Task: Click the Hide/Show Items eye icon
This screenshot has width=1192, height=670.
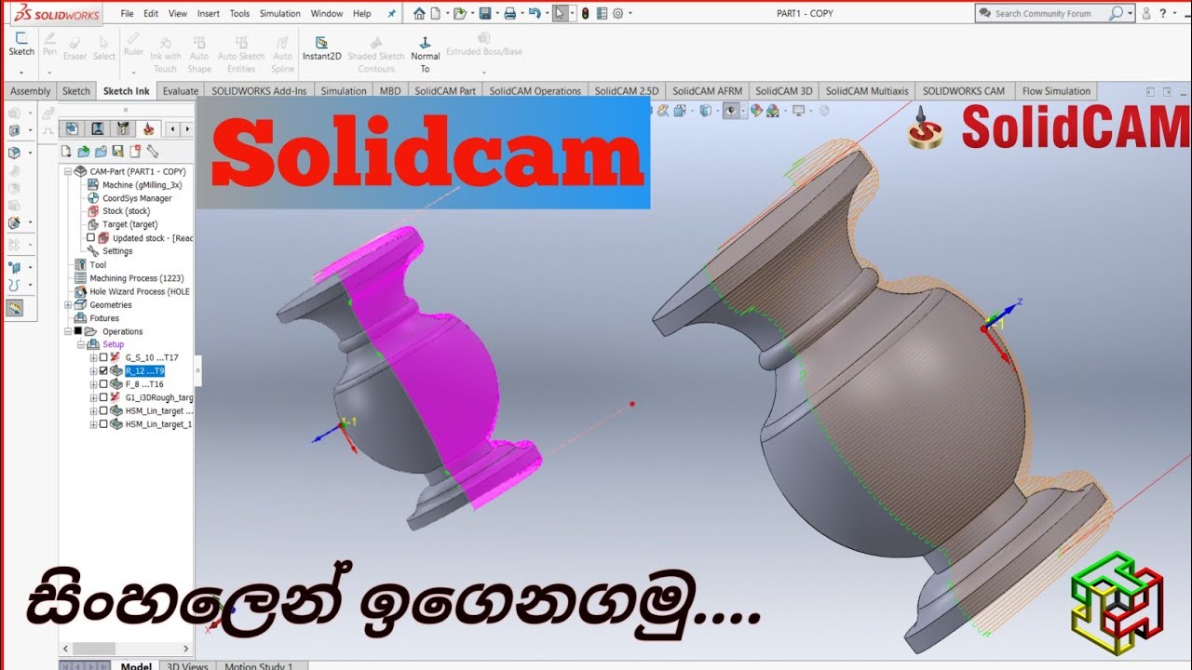Action: point(731,111)
